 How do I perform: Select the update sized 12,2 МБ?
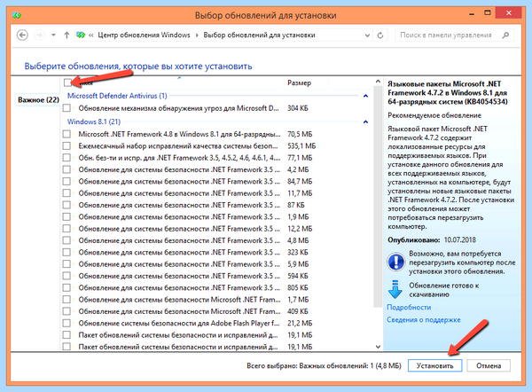[66, 229]
